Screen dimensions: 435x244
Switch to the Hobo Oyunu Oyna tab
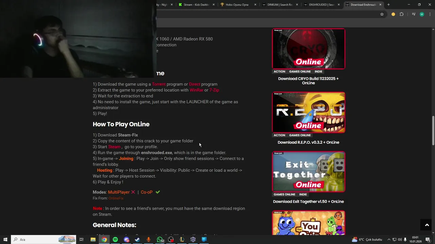[237, 5]
